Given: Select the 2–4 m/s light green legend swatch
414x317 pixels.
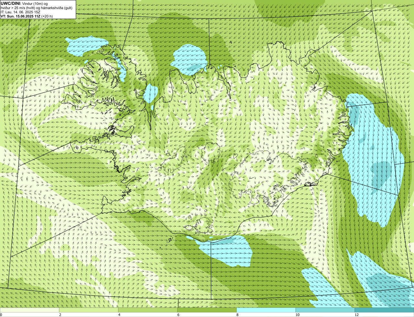Looking at the screenshot, I should click(x=89, y=310).
